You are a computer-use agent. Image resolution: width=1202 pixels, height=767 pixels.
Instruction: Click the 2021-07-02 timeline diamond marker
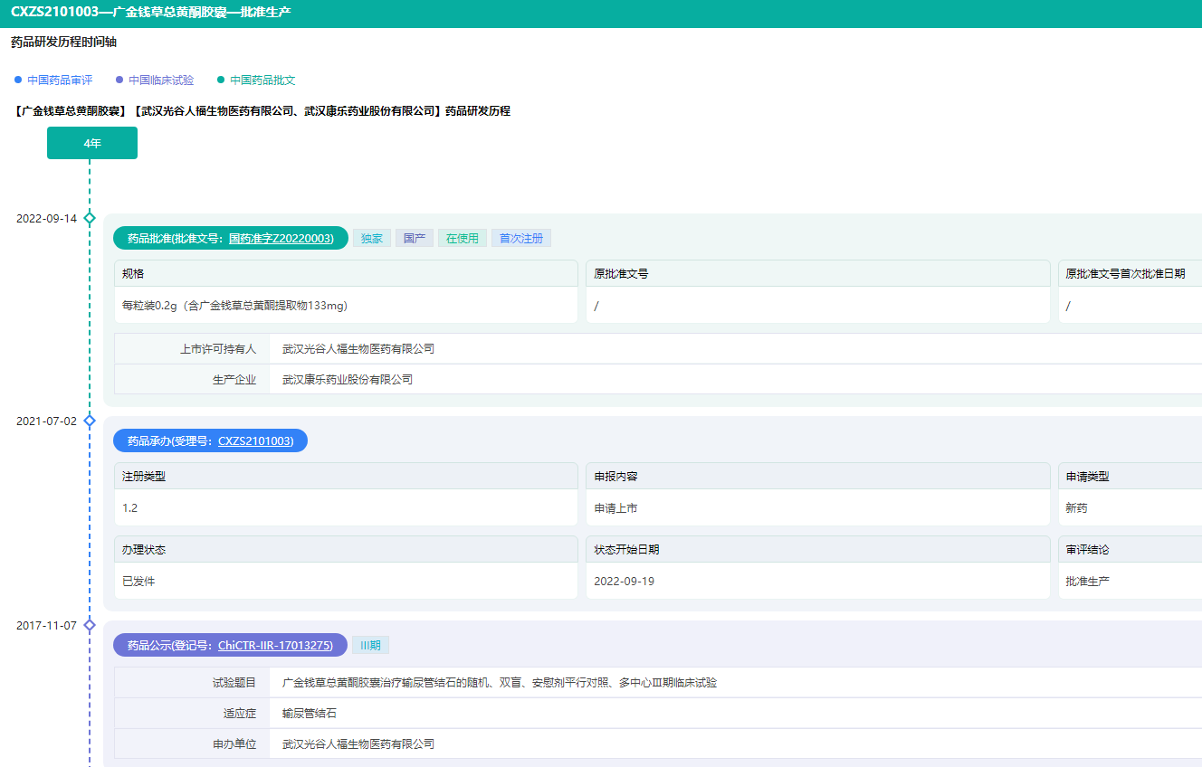pyautogui.click(x=90, y=421)
